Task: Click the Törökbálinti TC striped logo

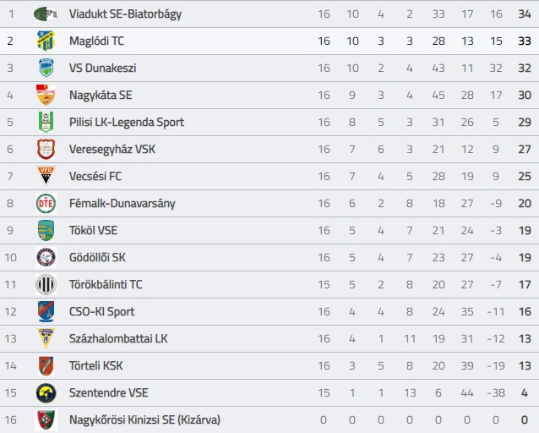Action: (46, 284)
